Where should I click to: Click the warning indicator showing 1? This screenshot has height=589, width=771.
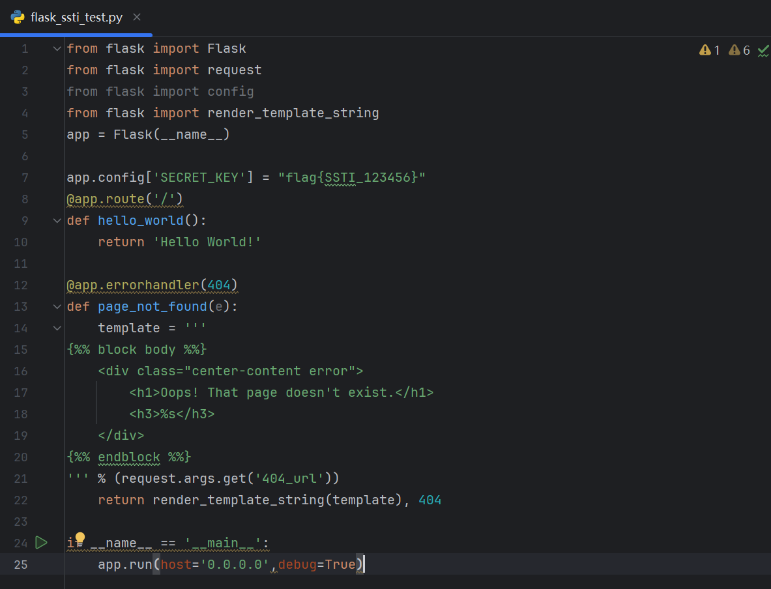[x=710, y=50]
